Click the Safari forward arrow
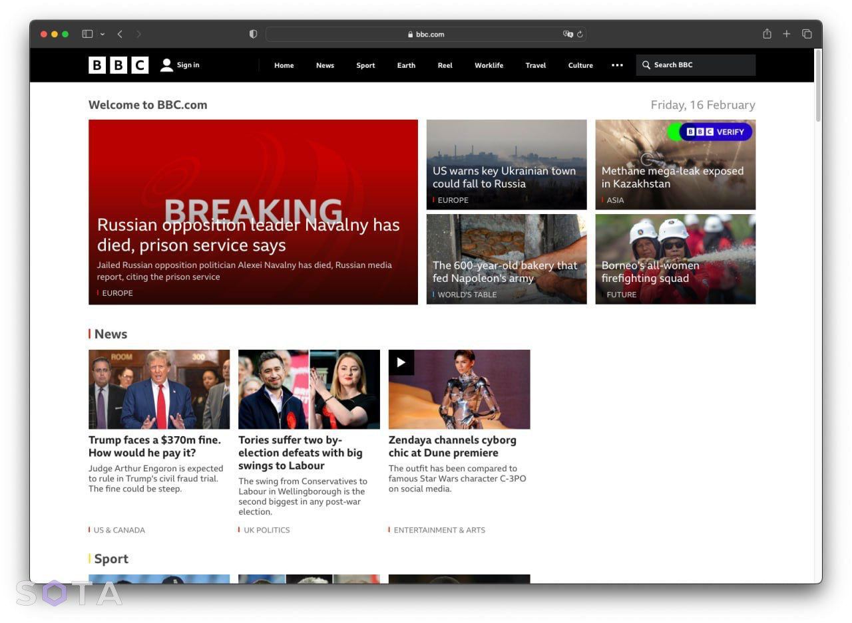This screenshot has height=623, width=852. pyautogui.click(x=138, y=34)
